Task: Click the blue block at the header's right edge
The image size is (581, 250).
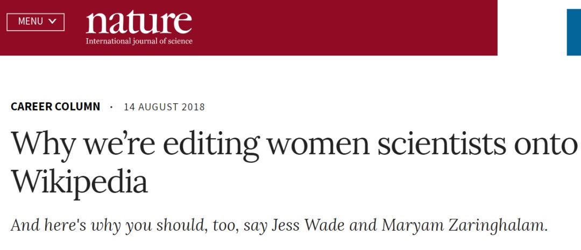Action: click(574, 32)
